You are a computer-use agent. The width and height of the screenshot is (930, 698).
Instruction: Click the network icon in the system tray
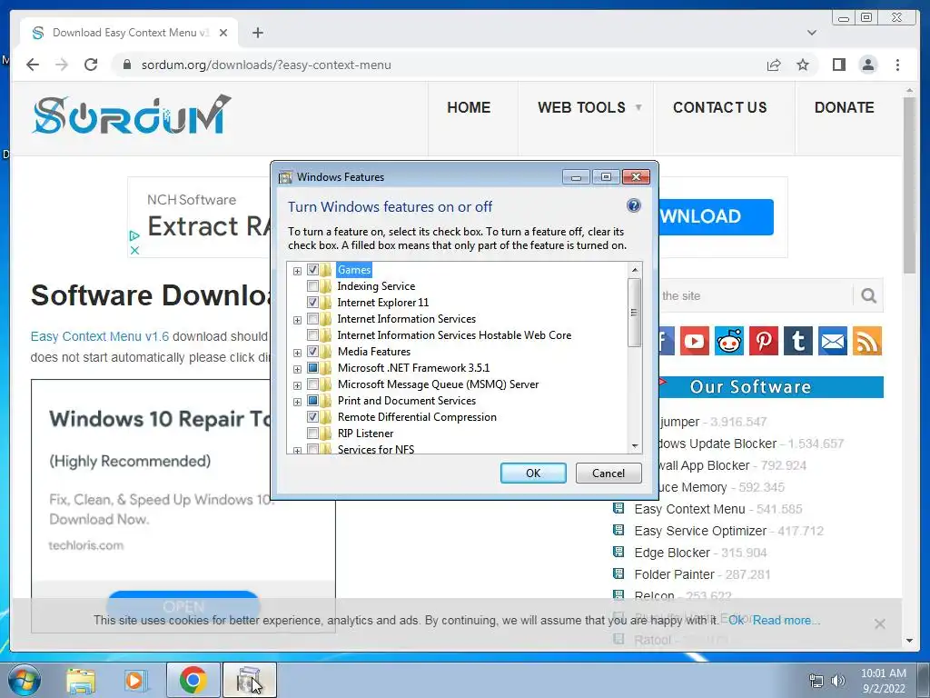pos(816,681)
